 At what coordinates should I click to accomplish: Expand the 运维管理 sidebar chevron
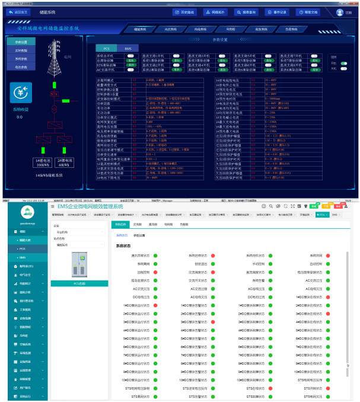(43, 371)
